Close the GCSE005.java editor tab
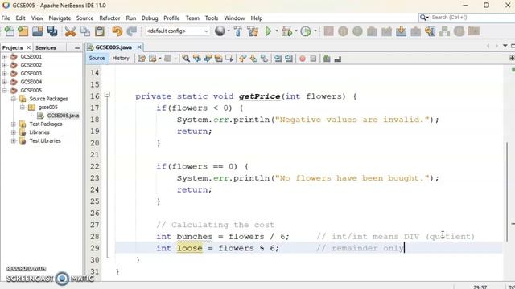The height and width of the screenshot is (289, 515). 139,47
